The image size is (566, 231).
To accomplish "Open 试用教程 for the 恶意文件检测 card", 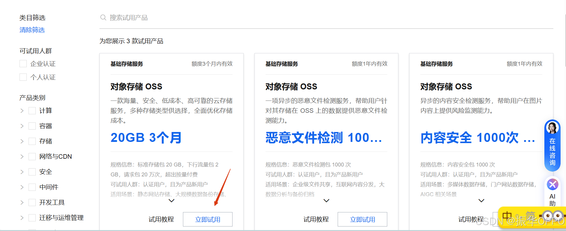I will [316, 219].
